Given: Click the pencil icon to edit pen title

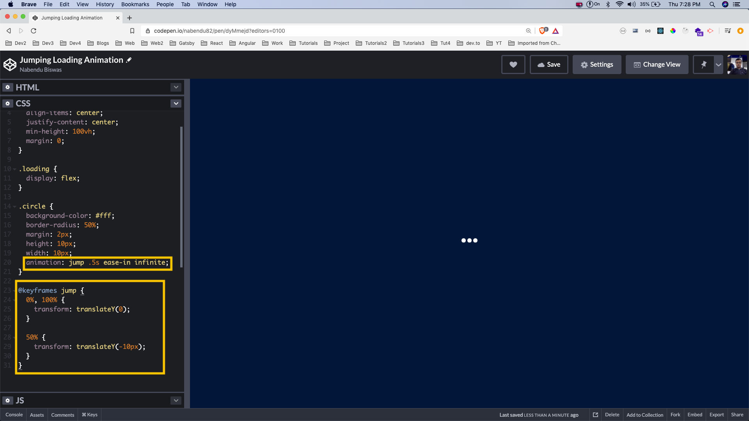Looking at the screenshot, I should point(129,60).
